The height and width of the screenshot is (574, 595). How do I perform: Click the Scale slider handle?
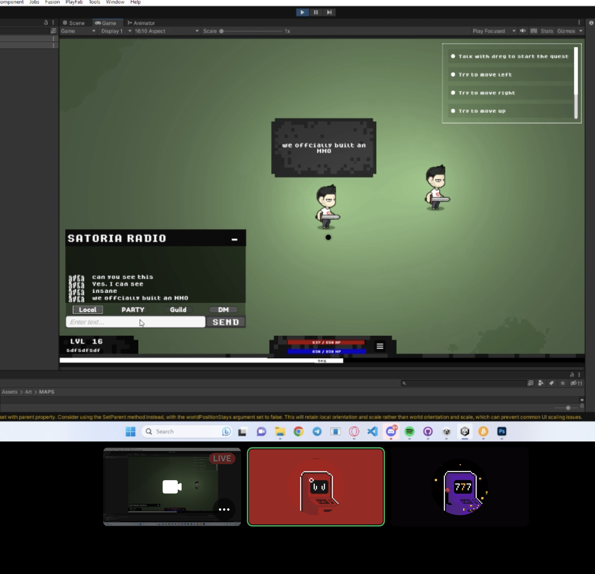pyautogui.click(x=221, y=31)
